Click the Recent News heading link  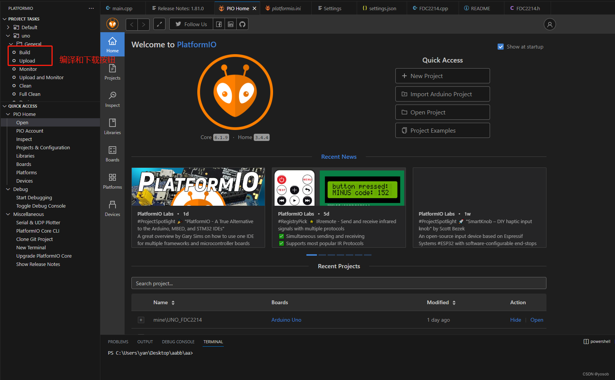coord(339,157)
